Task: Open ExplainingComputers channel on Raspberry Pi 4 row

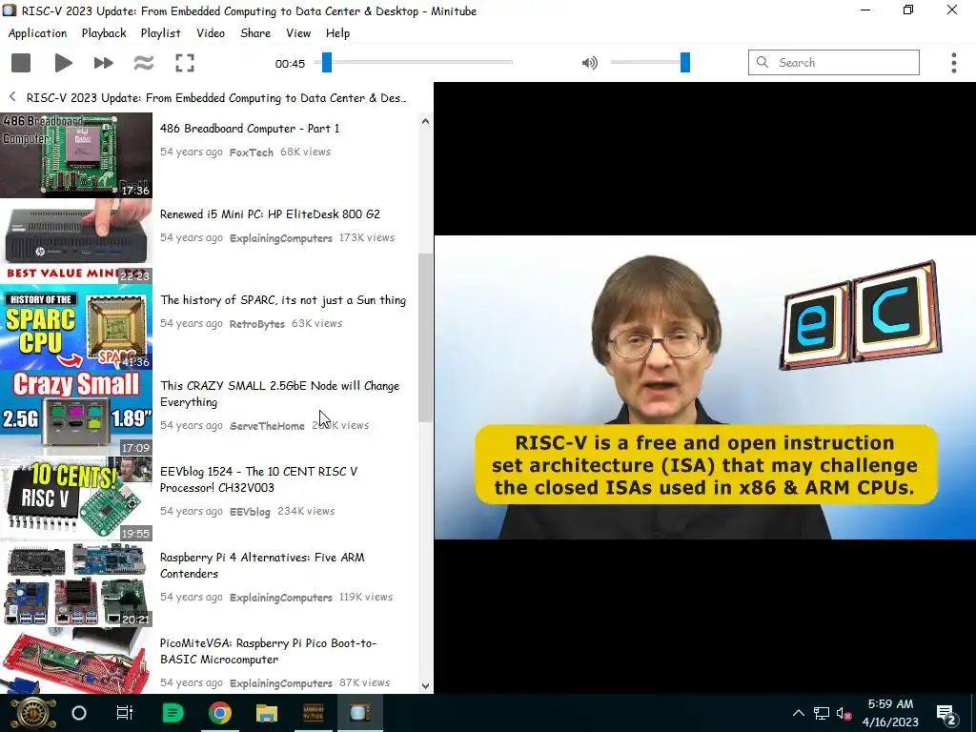Action: point(281,598)
